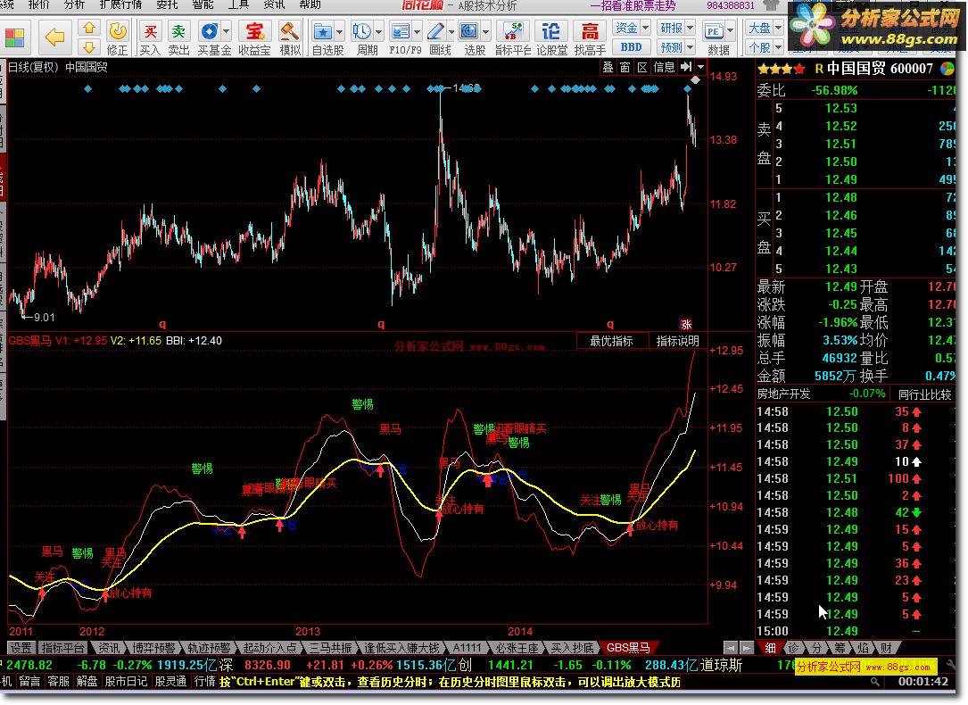Toggle the 信息 info display button
The width and height of the screenshot is (968, 705).
coord(665,67)
